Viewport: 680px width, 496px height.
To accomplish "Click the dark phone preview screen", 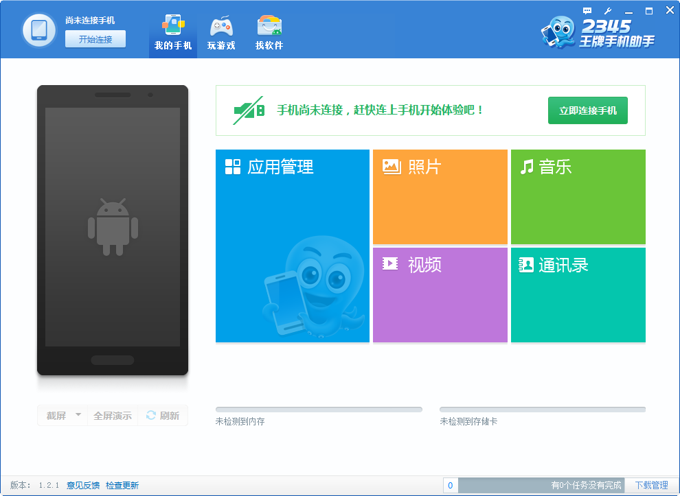I will (113, 226).
